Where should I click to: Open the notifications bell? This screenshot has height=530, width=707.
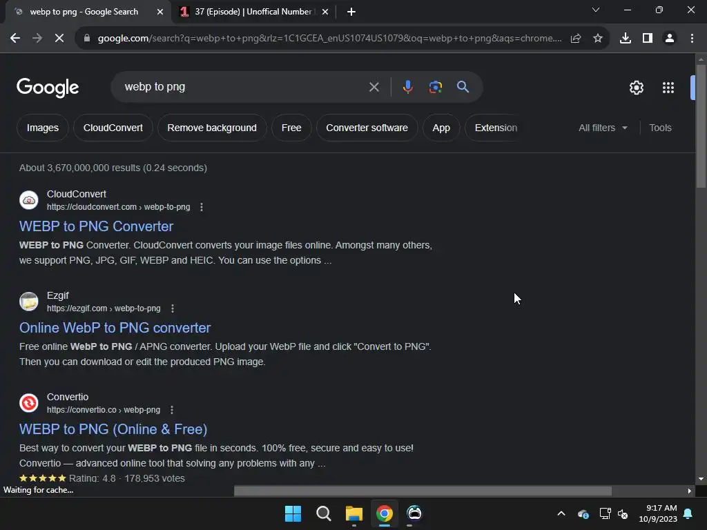click(x=688, y=513)
